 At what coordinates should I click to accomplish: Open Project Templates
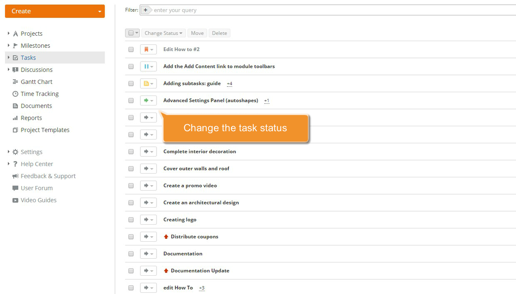tap(45, 130)
